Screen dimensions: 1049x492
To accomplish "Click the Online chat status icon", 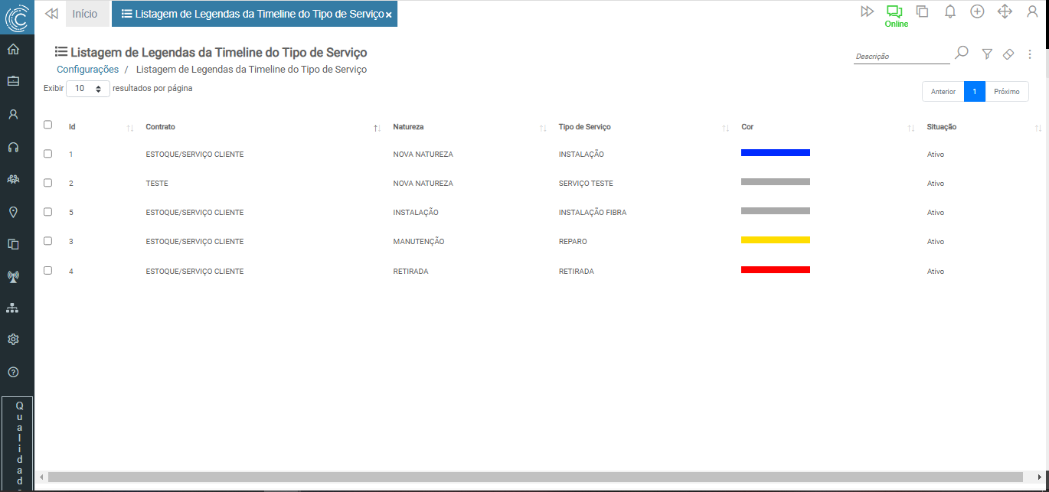I will point(894,12).
